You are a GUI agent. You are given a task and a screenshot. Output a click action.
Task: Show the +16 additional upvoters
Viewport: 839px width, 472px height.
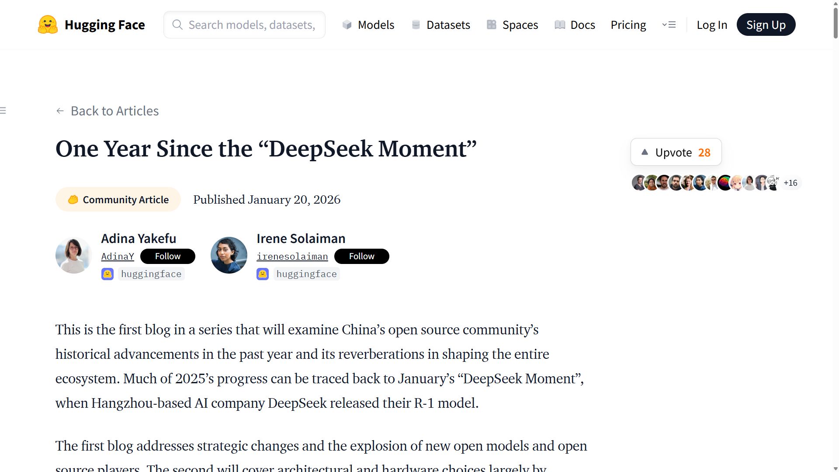[790, 183]
